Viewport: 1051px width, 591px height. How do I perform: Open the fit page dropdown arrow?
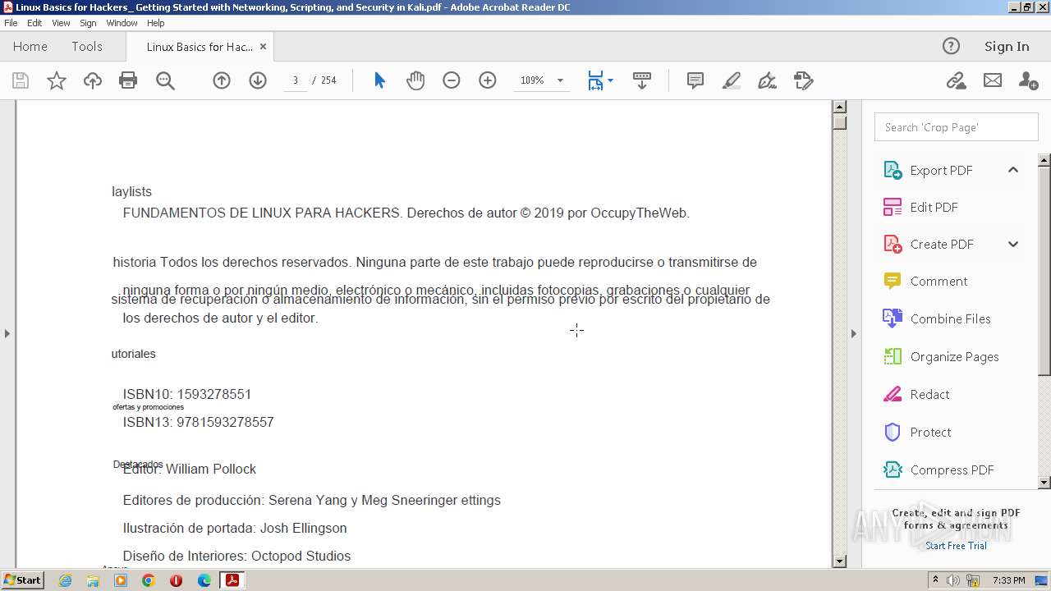pos(610,80)
